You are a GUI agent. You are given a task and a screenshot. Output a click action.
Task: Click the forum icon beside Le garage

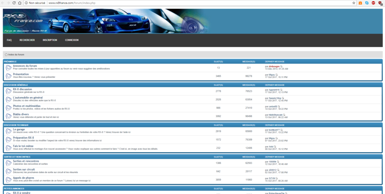click(x=9, y=131)
